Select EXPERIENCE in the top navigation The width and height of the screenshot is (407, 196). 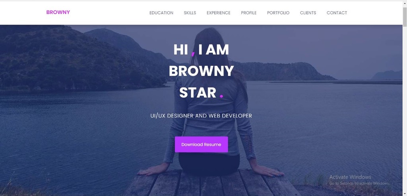click(218, 13)
